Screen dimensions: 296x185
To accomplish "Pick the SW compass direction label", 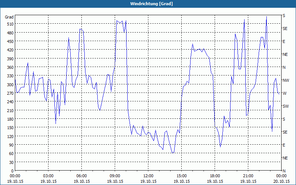I will [x=286, y=106].
